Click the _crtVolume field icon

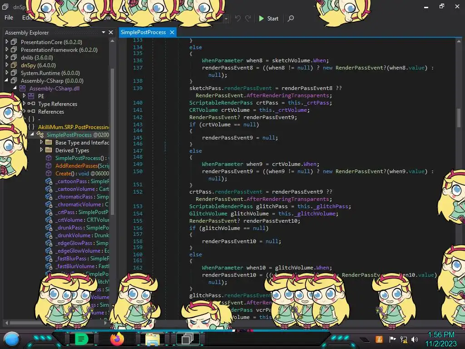click(x=49, y=219)
